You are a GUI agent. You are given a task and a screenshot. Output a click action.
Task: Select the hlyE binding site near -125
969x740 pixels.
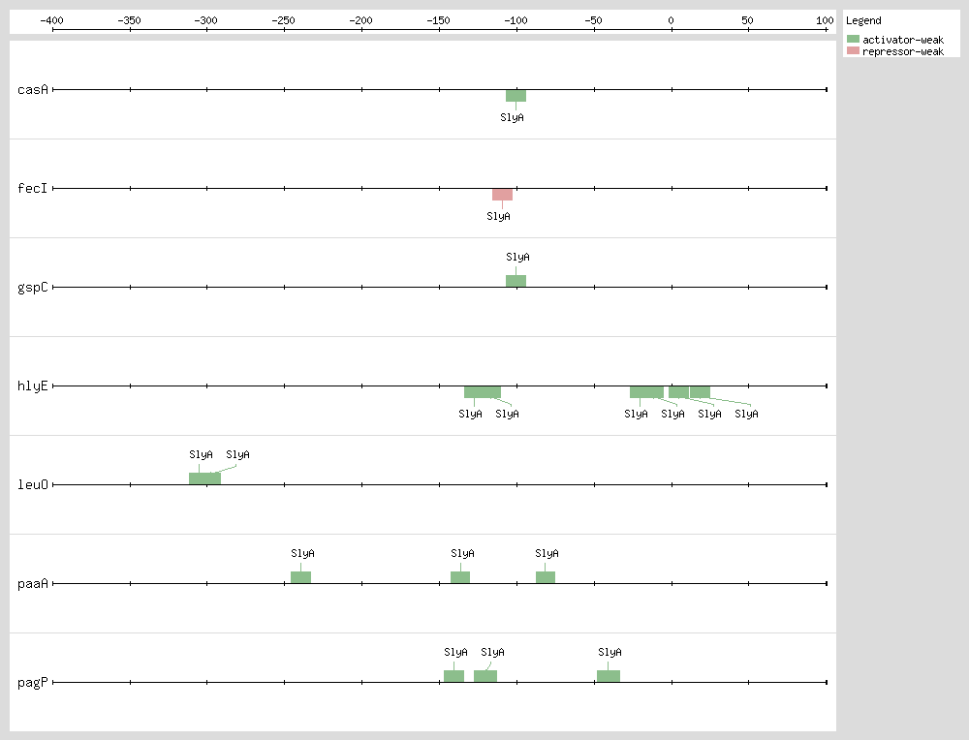point(483,392)
